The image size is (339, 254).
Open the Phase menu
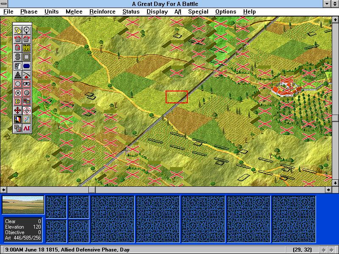click(29, 12)
